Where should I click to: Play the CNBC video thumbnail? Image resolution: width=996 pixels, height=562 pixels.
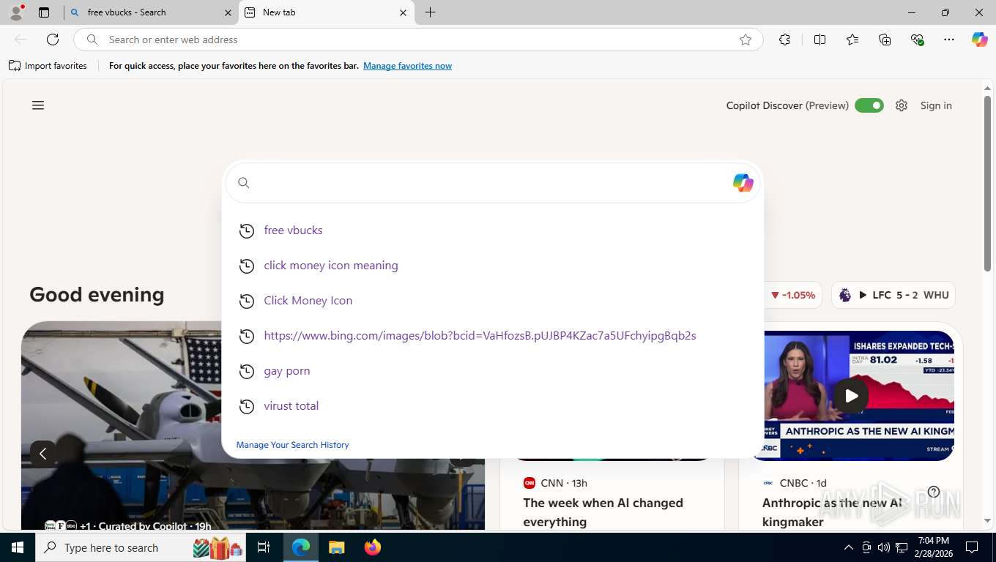coord(851,396)
